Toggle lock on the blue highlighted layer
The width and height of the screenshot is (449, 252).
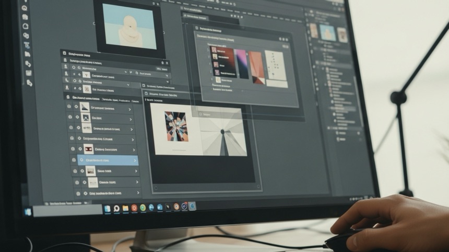coord(74,160)
